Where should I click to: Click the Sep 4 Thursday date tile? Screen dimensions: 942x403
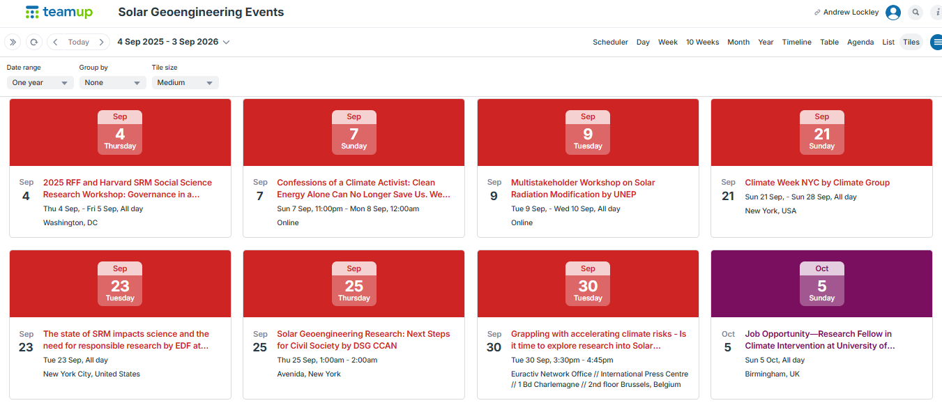[x=120, y=132]
